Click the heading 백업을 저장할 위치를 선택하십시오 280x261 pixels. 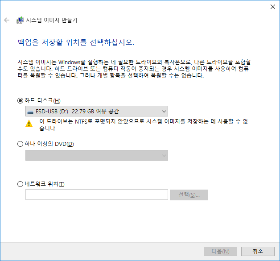point(76,42)
